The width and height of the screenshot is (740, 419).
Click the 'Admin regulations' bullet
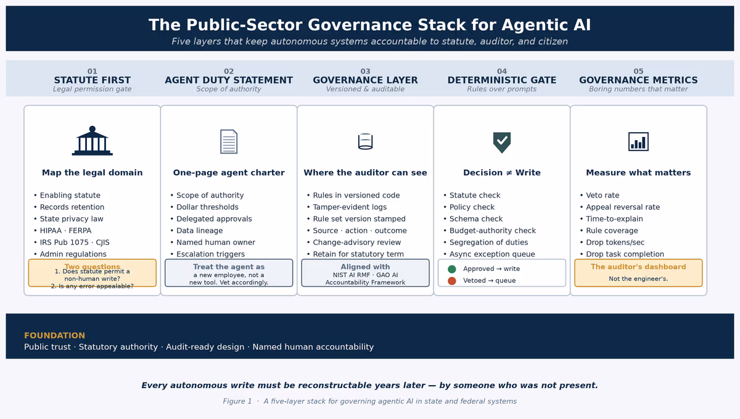pyautogui.click(x=70, y=254)
